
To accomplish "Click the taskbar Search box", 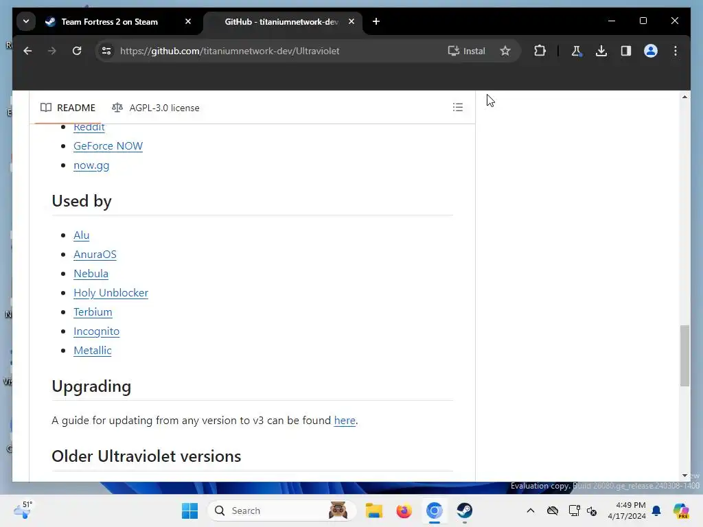I will tap(281, 511).
